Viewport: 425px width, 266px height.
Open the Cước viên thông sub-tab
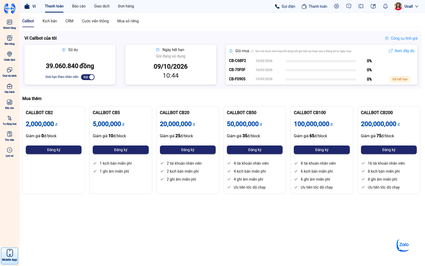click(x=95, y=21)
